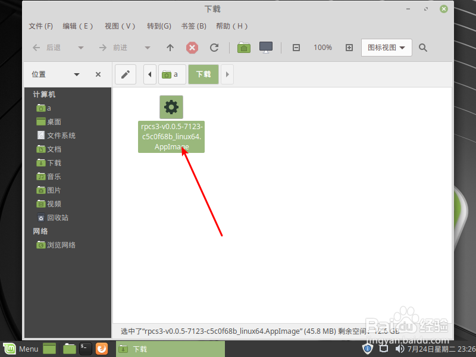476x357 pixels.
Task: Open the Computer monitor toolbar icon
Action: coord(266,48)
